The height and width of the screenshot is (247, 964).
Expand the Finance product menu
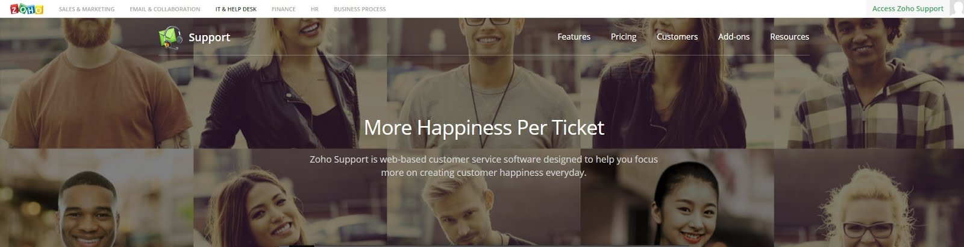point(284,9)
